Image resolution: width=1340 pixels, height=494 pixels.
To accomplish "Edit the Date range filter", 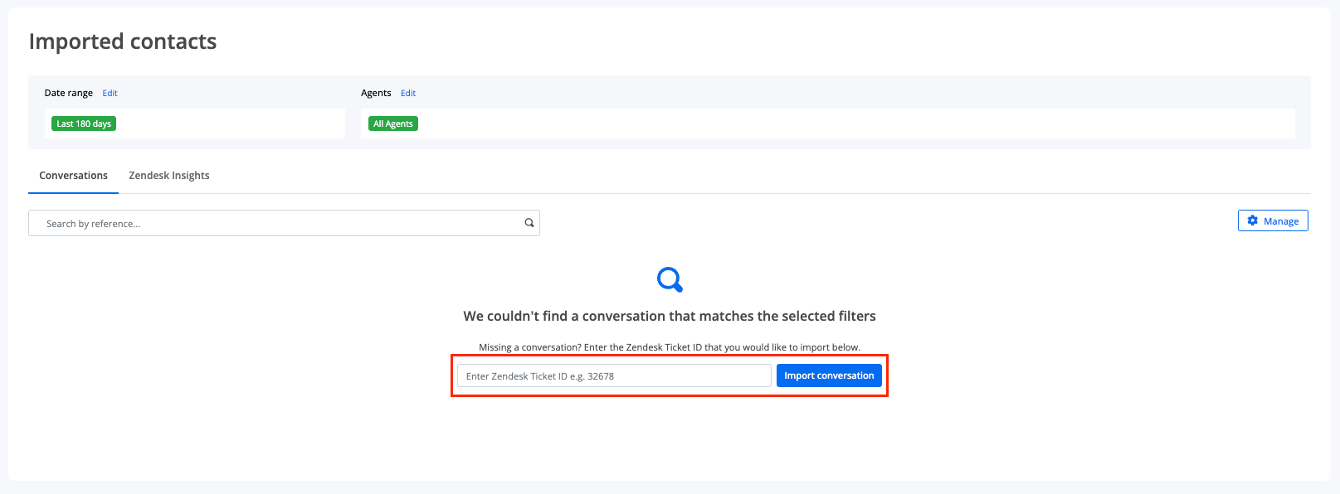I will click(110, 93).
